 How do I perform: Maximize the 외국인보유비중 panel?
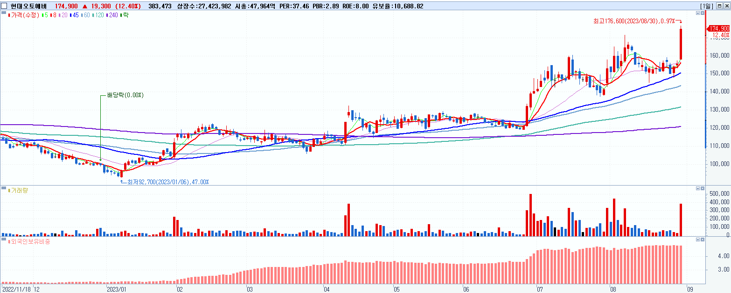click(x=697, y=240)
